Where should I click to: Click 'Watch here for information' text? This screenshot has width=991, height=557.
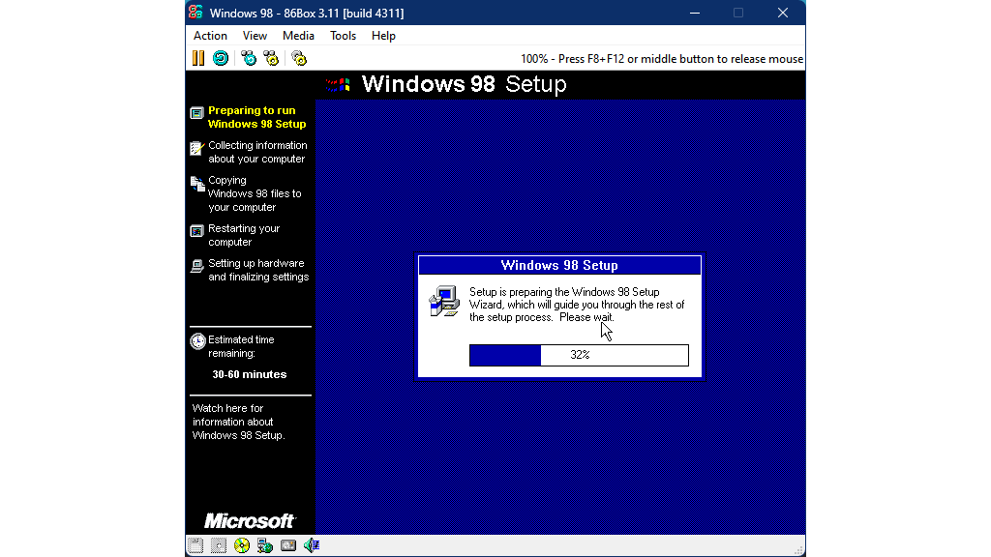tap(238, 422)
